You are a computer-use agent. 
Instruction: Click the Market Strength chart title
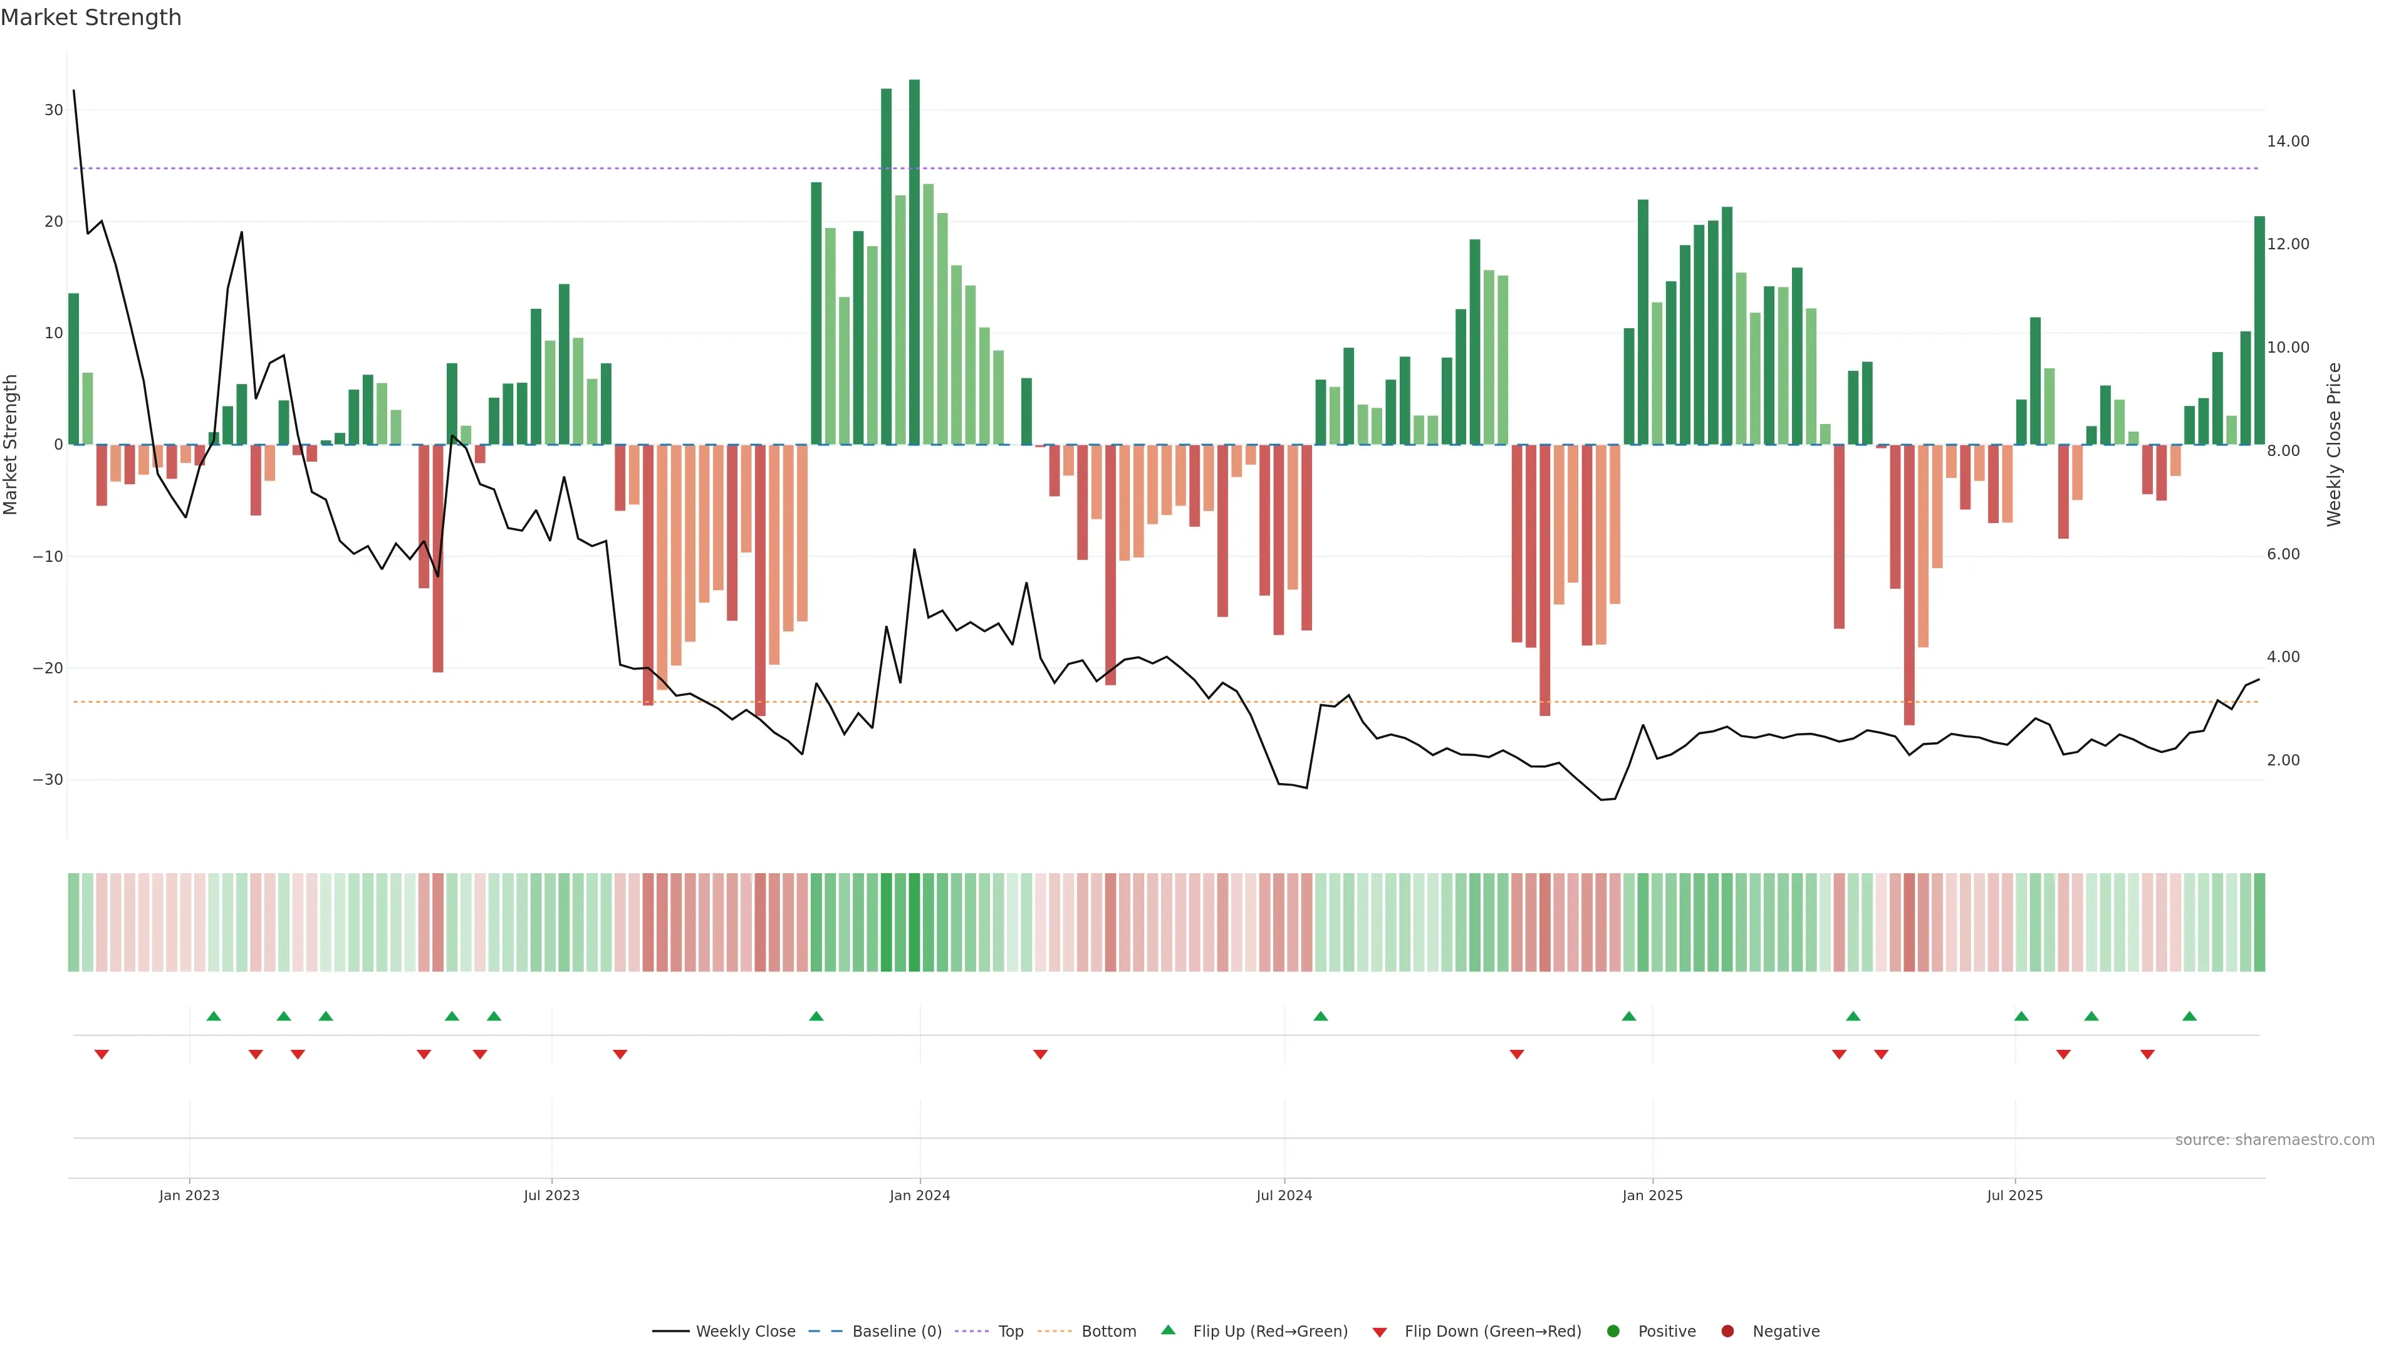[91, 18]
